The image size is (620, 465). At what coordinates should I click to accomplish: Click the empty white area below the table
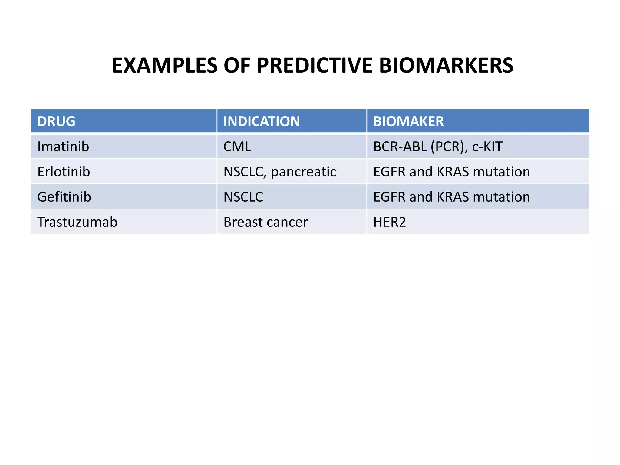310,333
